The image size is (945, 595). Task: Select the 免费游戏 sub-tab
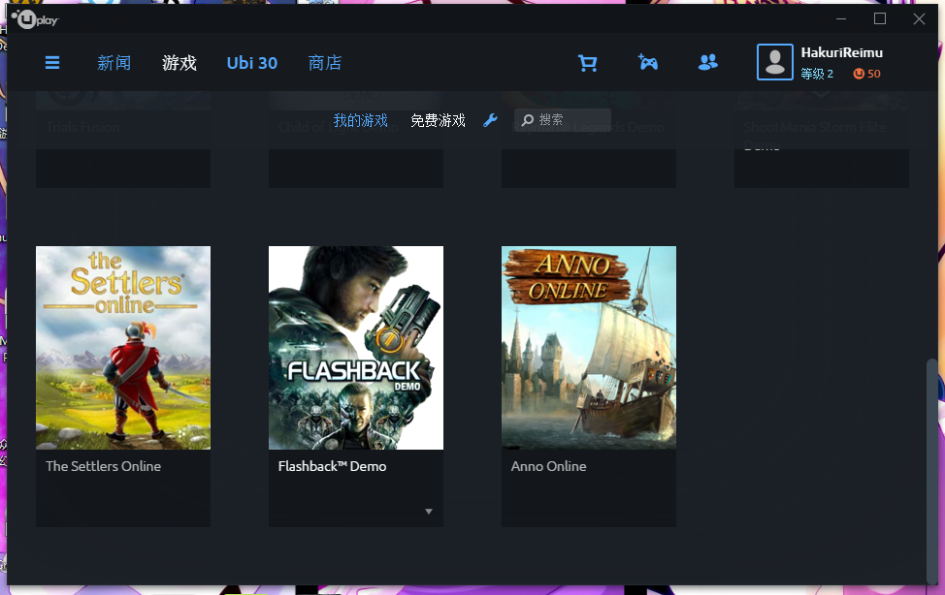point(438,120)
